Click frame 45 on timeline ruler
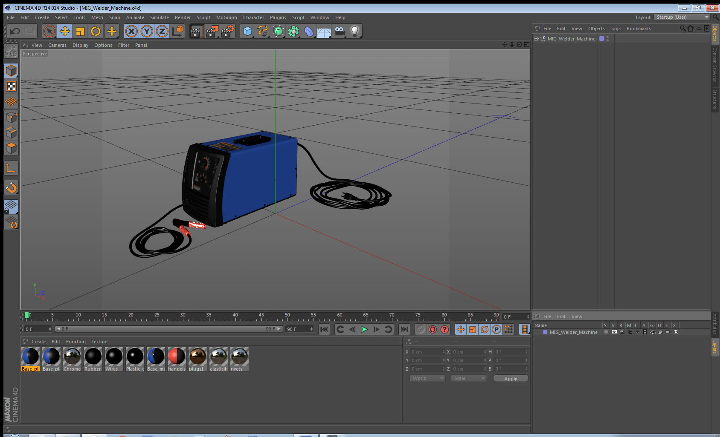Screen dimensions: 720x437 pyautogui.click(x=261, y=316)
